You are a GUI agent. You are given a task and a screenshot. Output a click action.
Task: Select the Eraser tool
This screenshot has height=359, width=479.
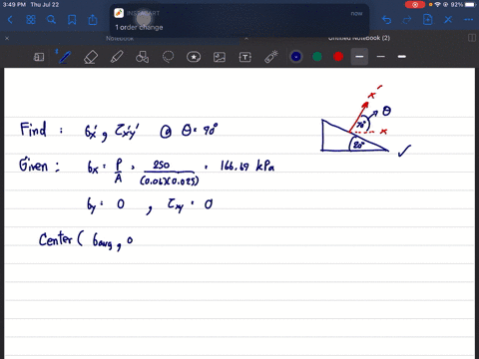point(91,57)
